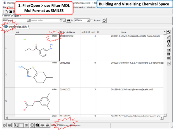This screenshot has height=130, width=173.
Task: Open the Windows menu
Action: (91, 7)
